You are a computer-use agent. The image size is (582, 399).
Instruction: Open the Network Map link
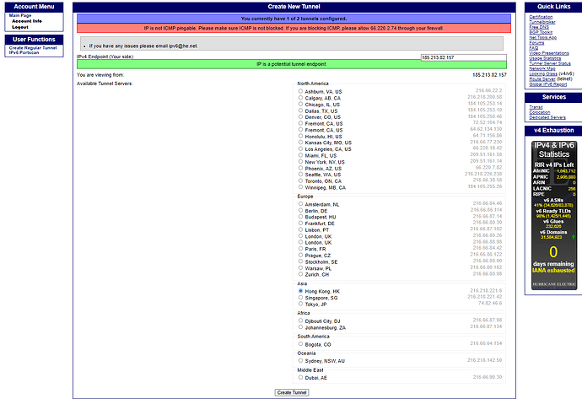(x=542, y=68)
